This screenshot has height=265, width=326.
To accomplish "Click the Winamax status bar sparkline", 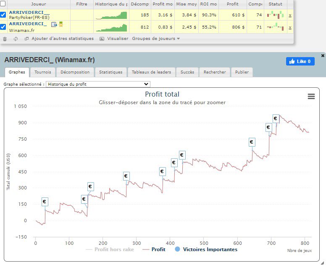I will point(275,27).
